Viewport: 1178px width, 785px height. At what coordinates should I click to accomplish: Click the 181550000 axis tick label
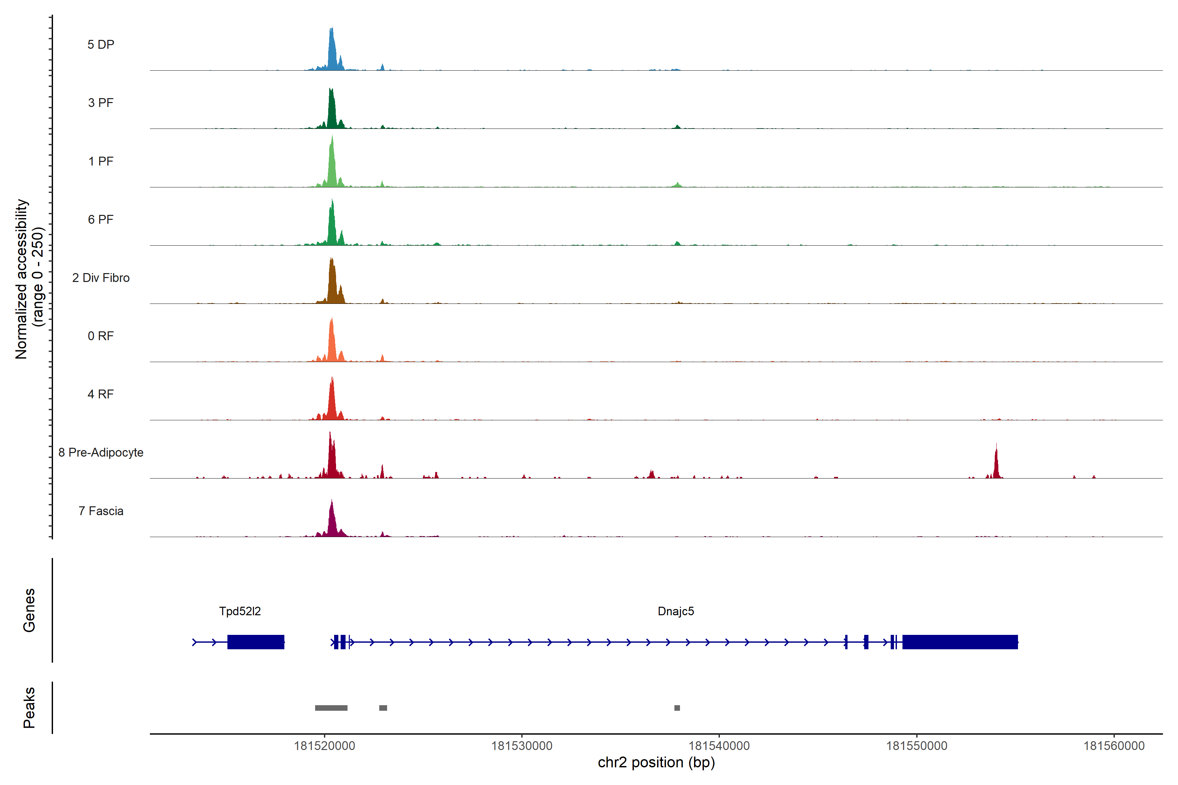click(x=917, y=746)
